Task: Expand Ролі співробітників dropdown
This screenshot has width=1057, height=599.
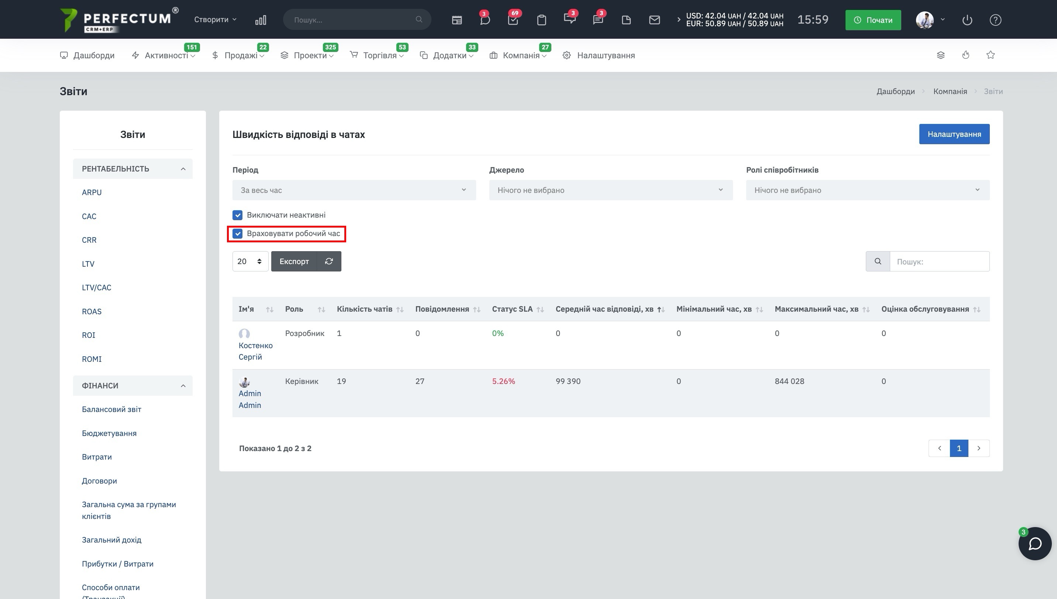Action: click(x=867, y=190)
